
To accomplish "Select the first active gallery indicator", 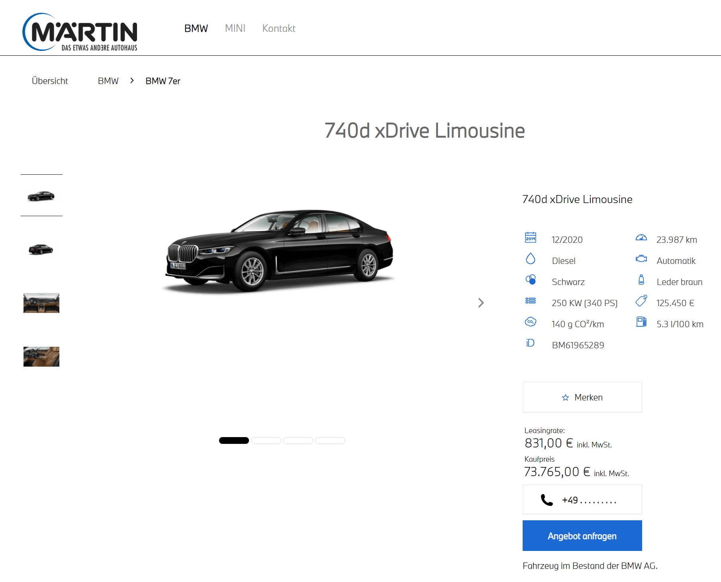I will pyautogui.click(x=234, y=440).
